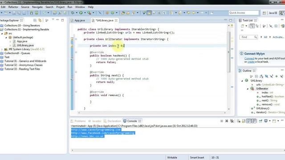This screenshot has height=160, width=285.
Task: Click the All filter in Task List
Action: [265, 37]
